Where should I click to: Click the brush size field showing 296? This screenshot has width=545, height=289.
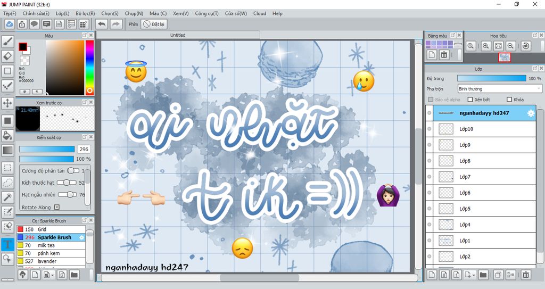84,149
